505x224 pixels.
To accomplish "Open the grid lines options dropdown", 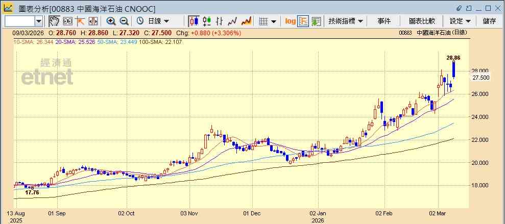I will [273, 21].
